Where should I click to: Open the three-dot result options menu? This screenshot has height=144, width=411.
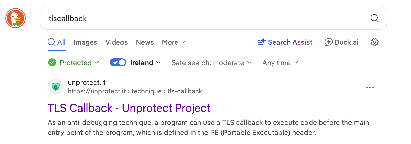pyautogui.click(x=370, y=87)
